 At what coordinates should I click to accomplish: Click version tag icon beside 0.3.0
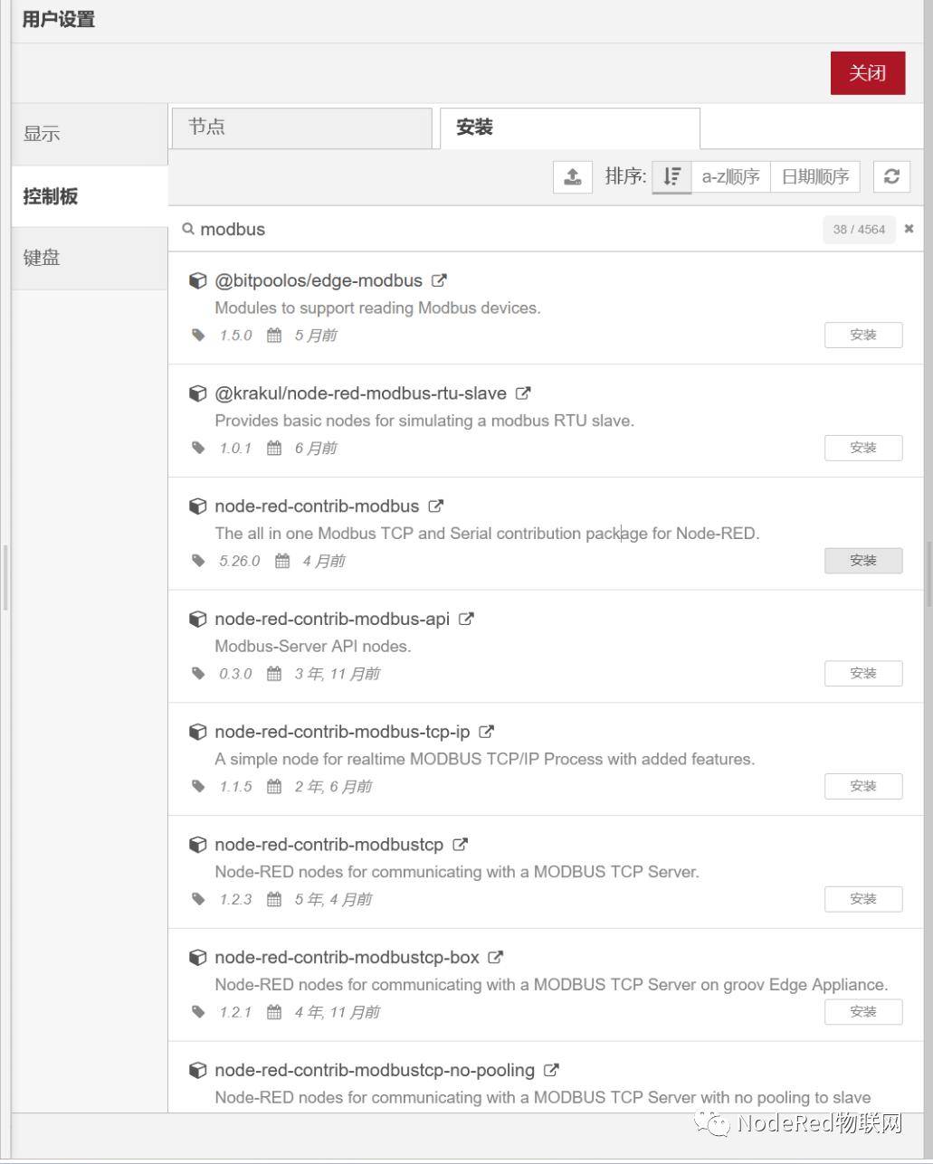click(198, 674)
